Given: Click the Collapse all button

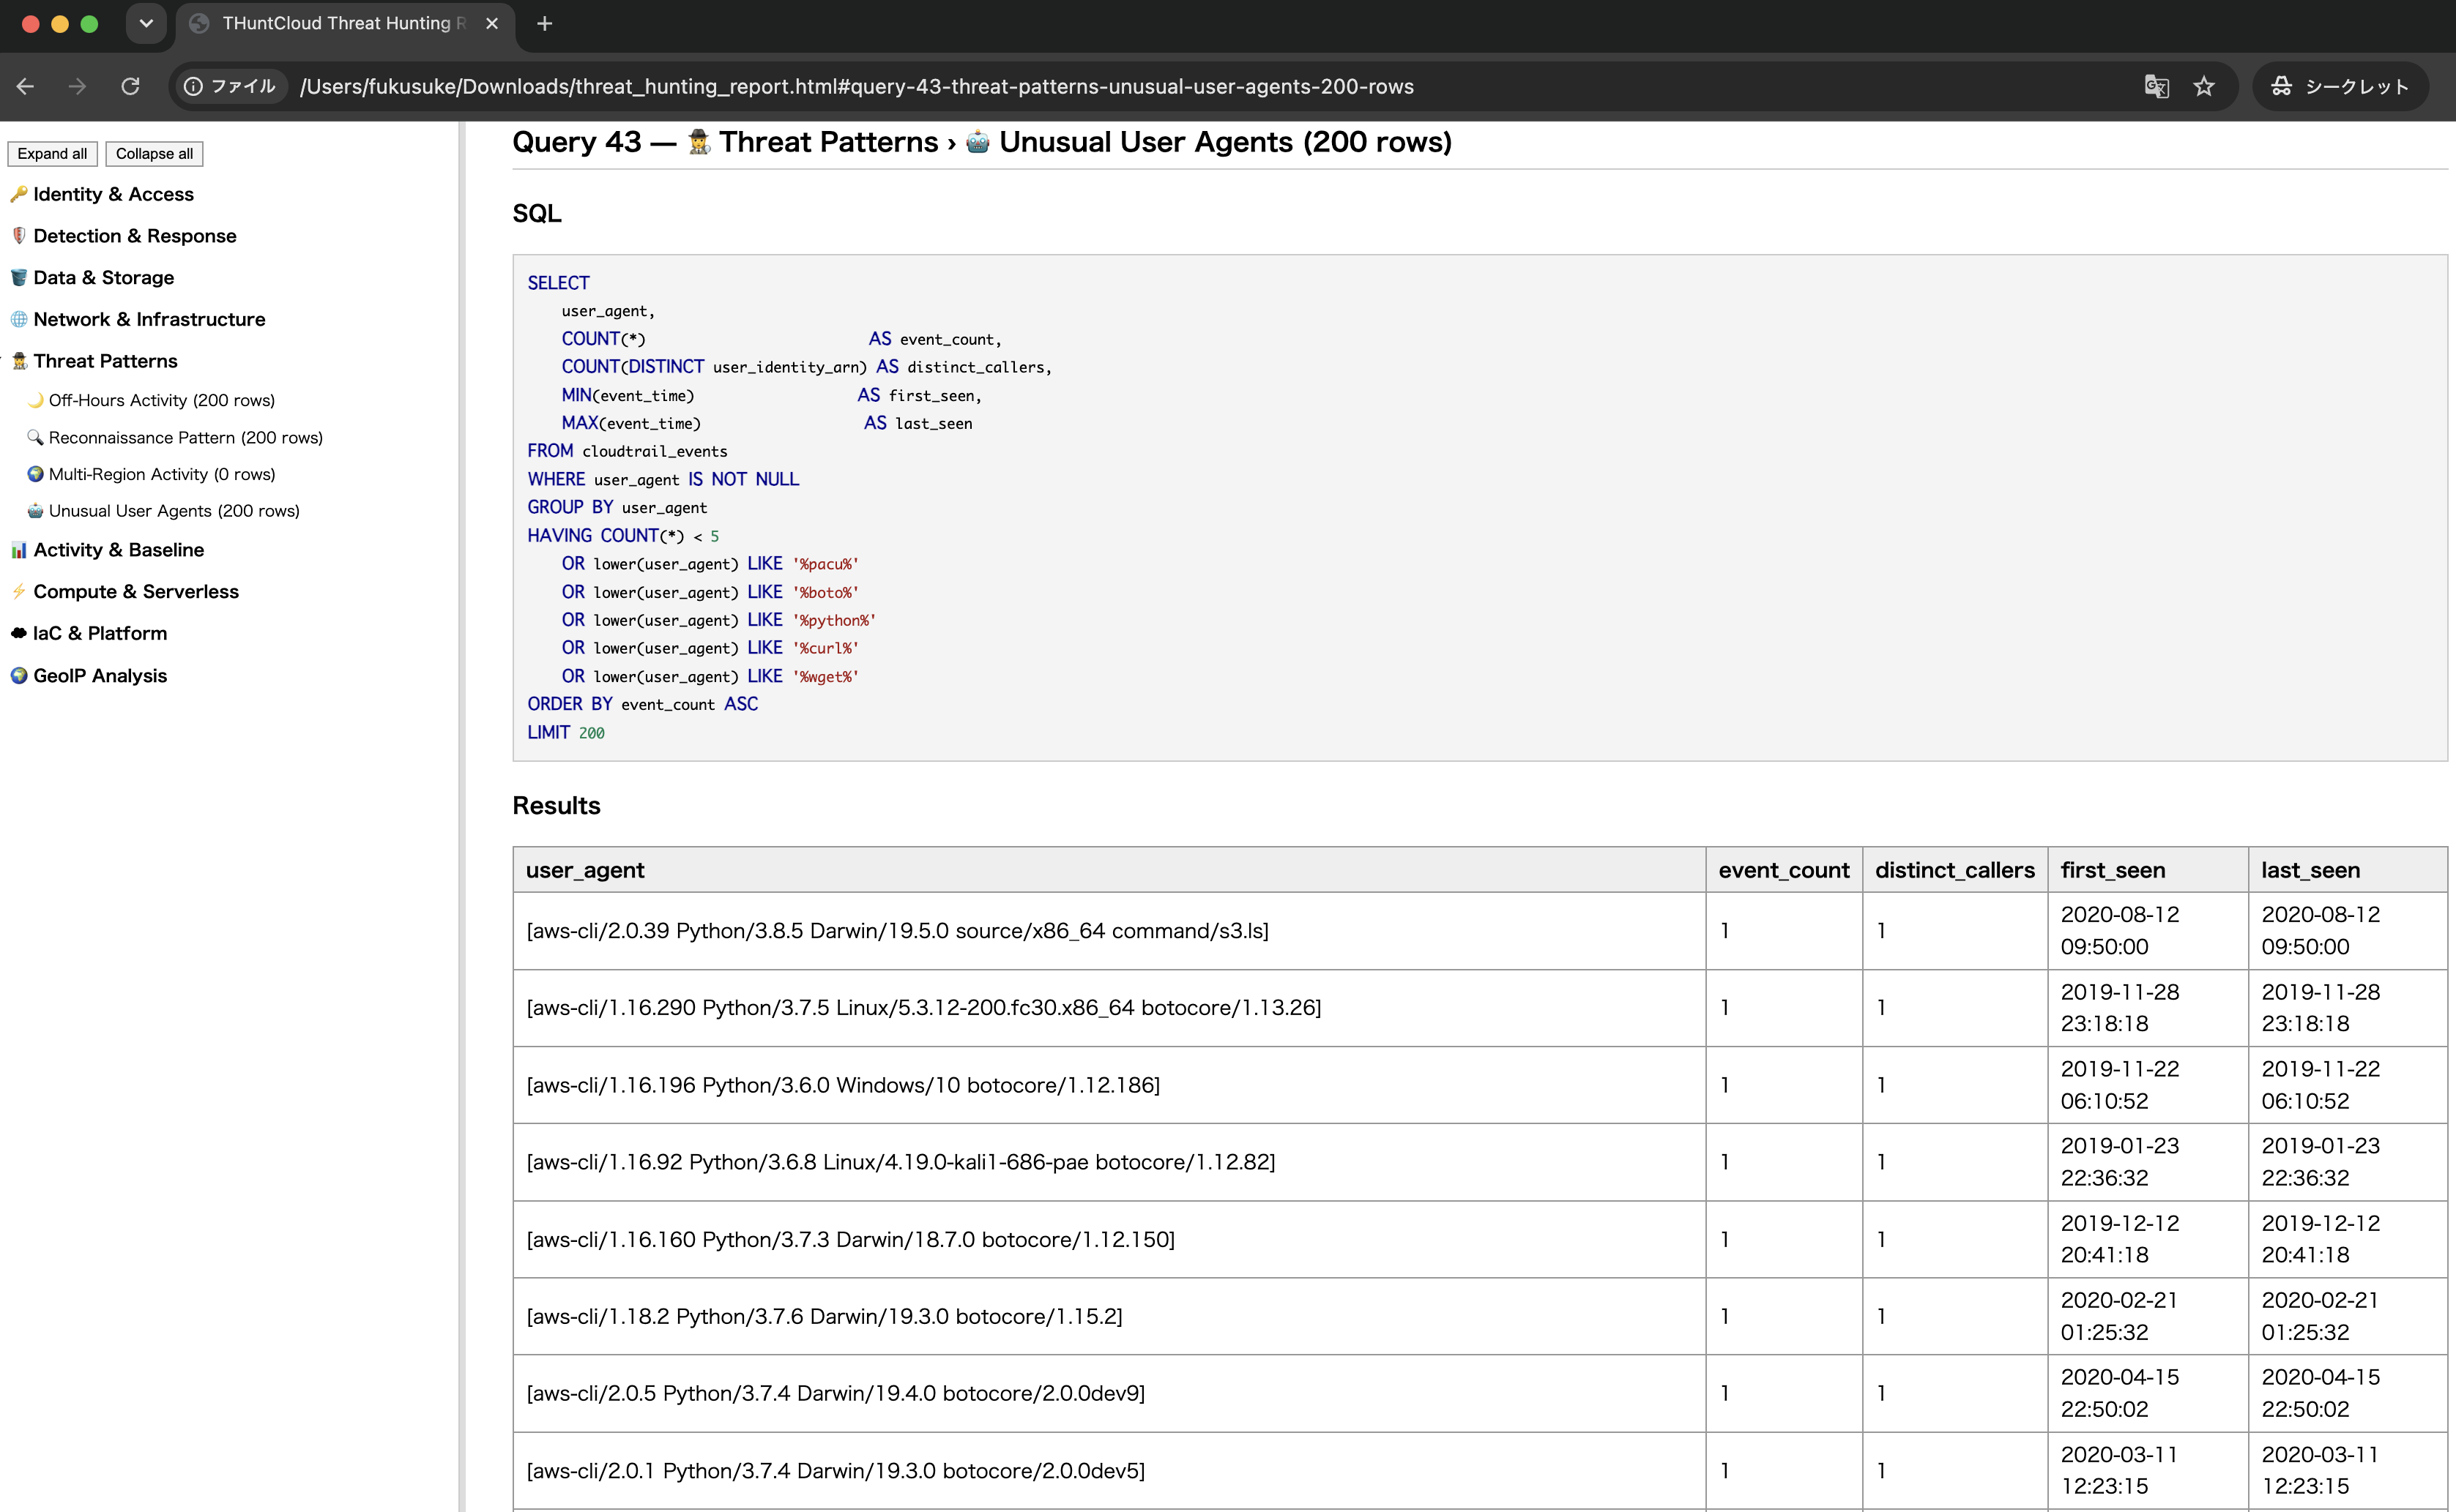Looking at the screenshot, I should (x=154, y=153).
